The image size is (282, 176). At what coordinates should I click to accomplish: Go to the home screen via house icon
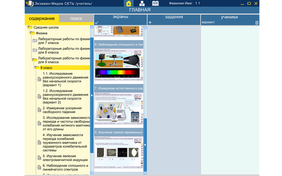point(129,4)
